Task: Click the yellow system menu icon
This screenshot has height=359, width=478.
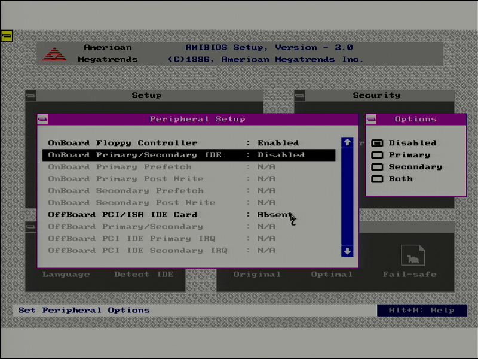Action: [7, 35]
